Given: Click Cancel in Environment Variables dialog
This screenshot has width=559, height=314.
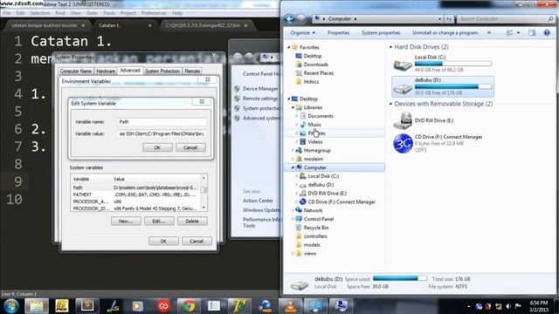Looking at the screenshot, I should point(197,241).
